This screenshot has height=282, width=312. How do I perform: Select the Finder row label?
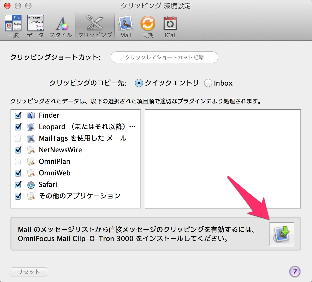(49, 115)
